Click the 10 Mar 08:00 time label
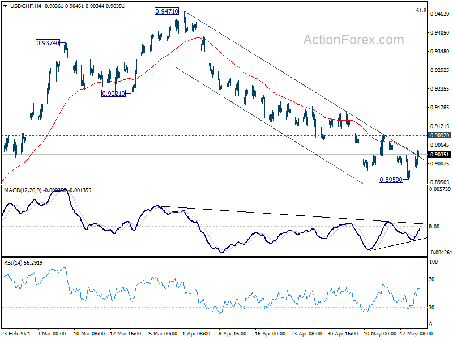This screenshot has width=453, height=340. (x=89, y=334)
